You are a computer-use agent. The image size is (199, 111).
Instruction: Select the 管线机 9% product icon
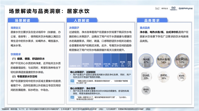point(146,90)
